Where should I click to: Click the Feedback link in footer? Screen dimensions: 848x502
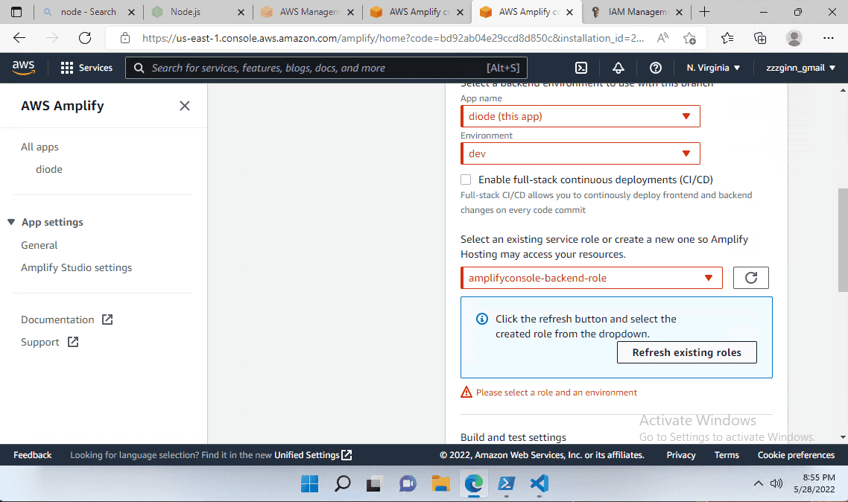33,455
